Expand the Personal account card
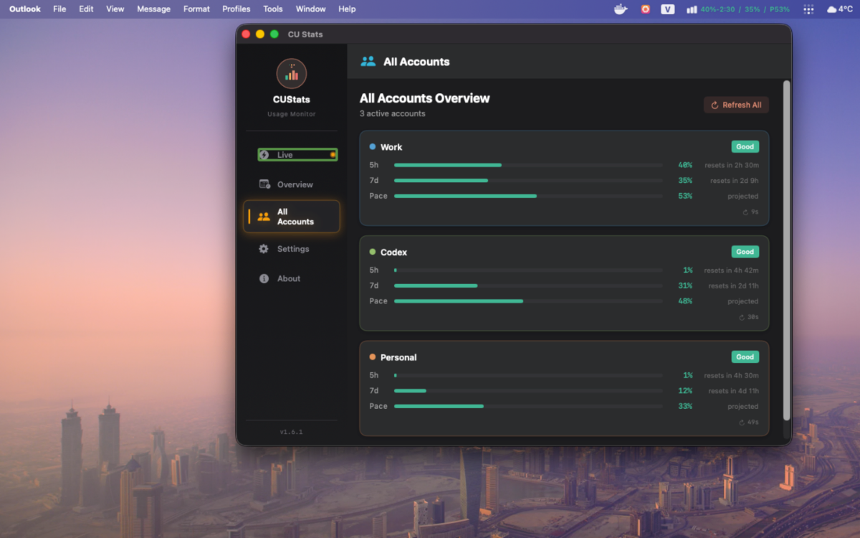Image resolution: width=860 pixels, height=538 pixels. point(564,388)
